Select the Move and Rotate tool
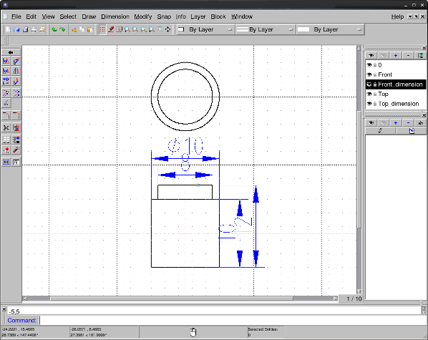This screenshot has height=340, width=428. (6, 82)
